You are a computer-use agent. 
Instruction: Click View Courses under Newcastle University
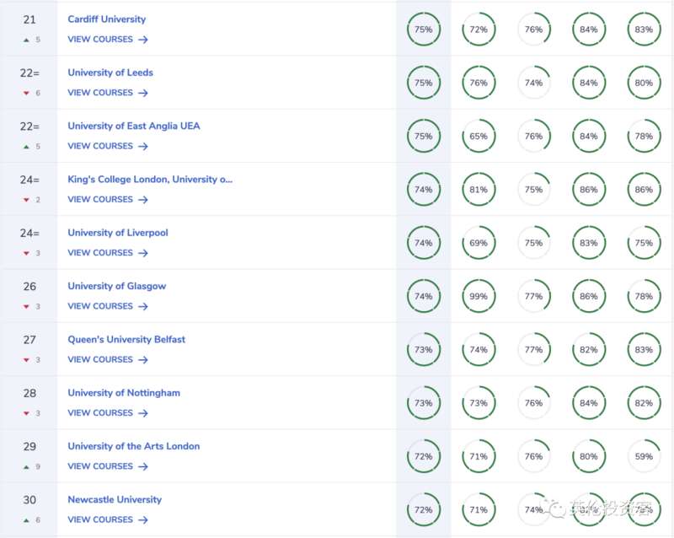point(100,520)
